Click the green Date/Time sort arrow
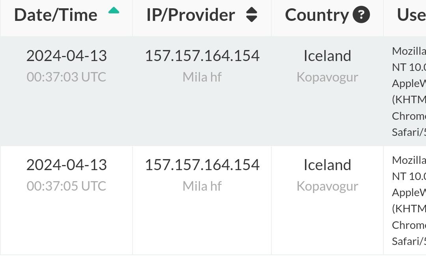Viewport: 426px width, 256px height. (x=114, y=11)
